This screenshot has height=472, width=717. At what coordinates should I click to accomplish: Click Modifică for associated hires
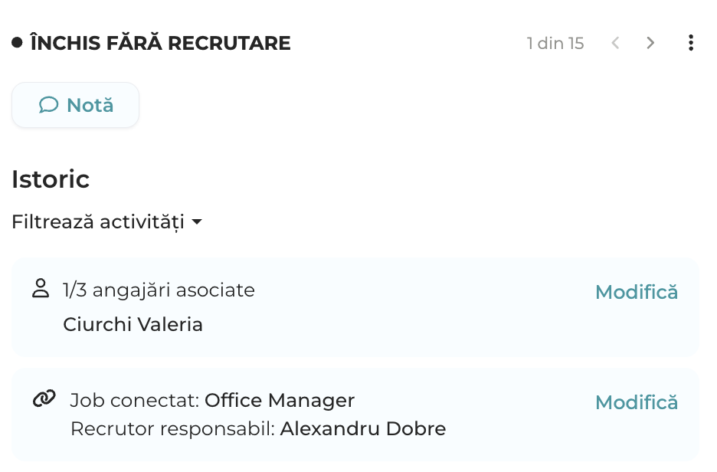tap(637, 292)
